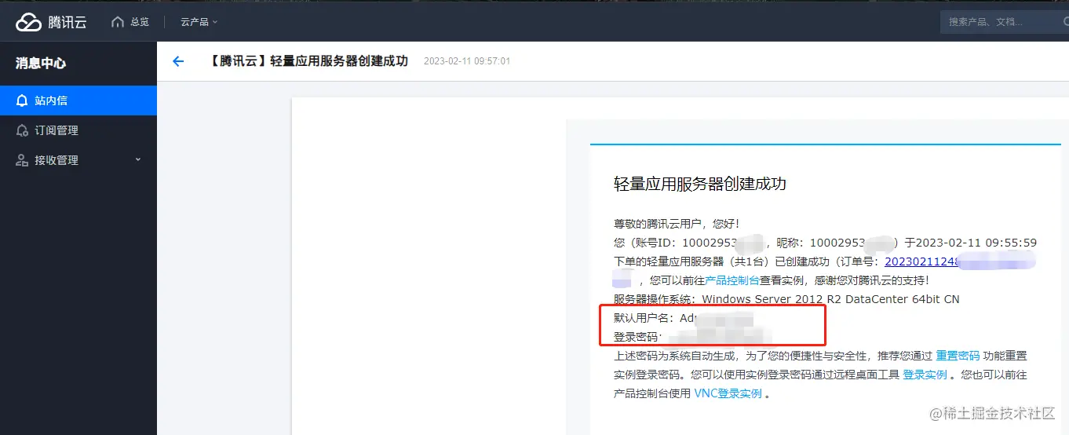Click the Tencent Cloud logo
Image resolution: width=1069 pixels, height=435 pixels.
(x=51, y=22)
